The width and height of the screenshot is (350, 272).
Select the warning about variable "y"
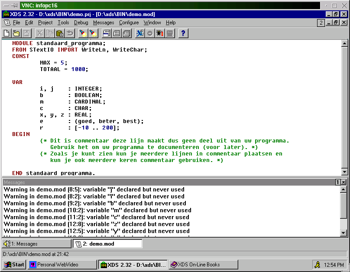(x=97, y=231)
